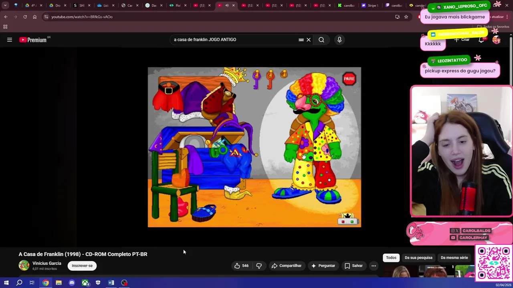The height and width of the screenshot is (288, 513).
Task: Clear the YouTube search query
Action: pos(309,40)
